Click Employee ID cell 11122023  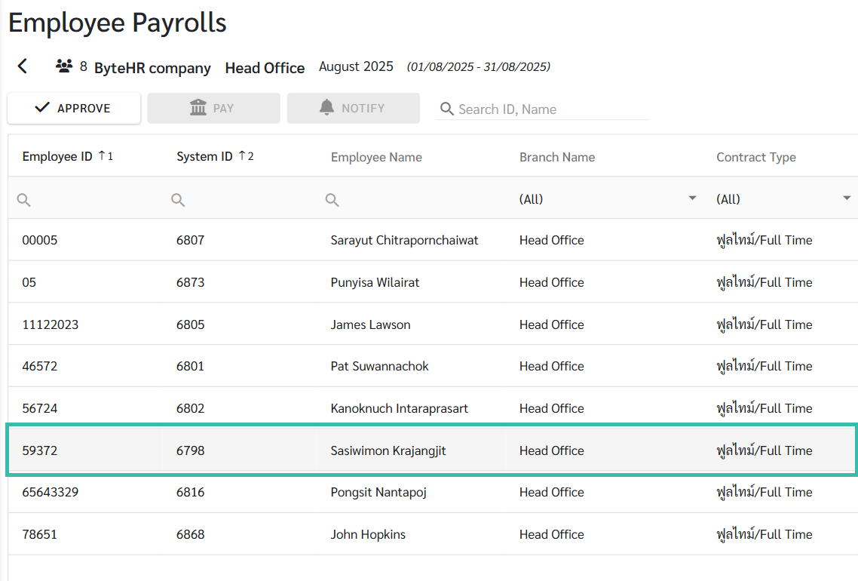pos(51,324)
